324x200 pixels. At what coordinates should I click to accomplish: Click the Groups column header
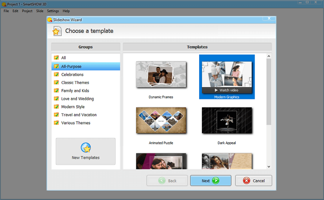[85, 47]
